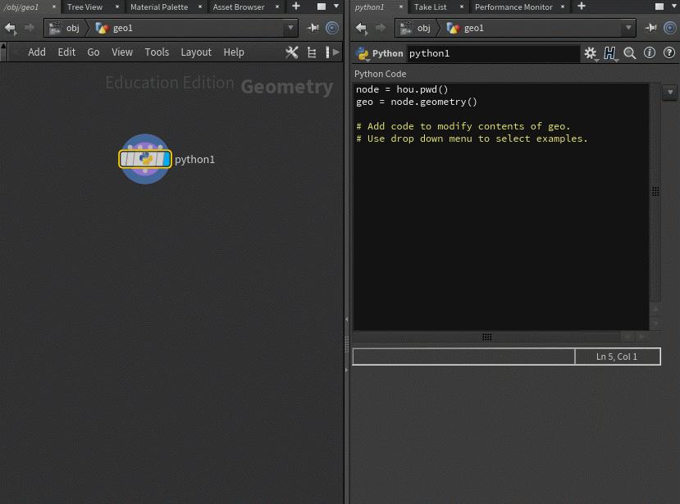
Task: Close the Tree View tab
Action: click(117, 7)
